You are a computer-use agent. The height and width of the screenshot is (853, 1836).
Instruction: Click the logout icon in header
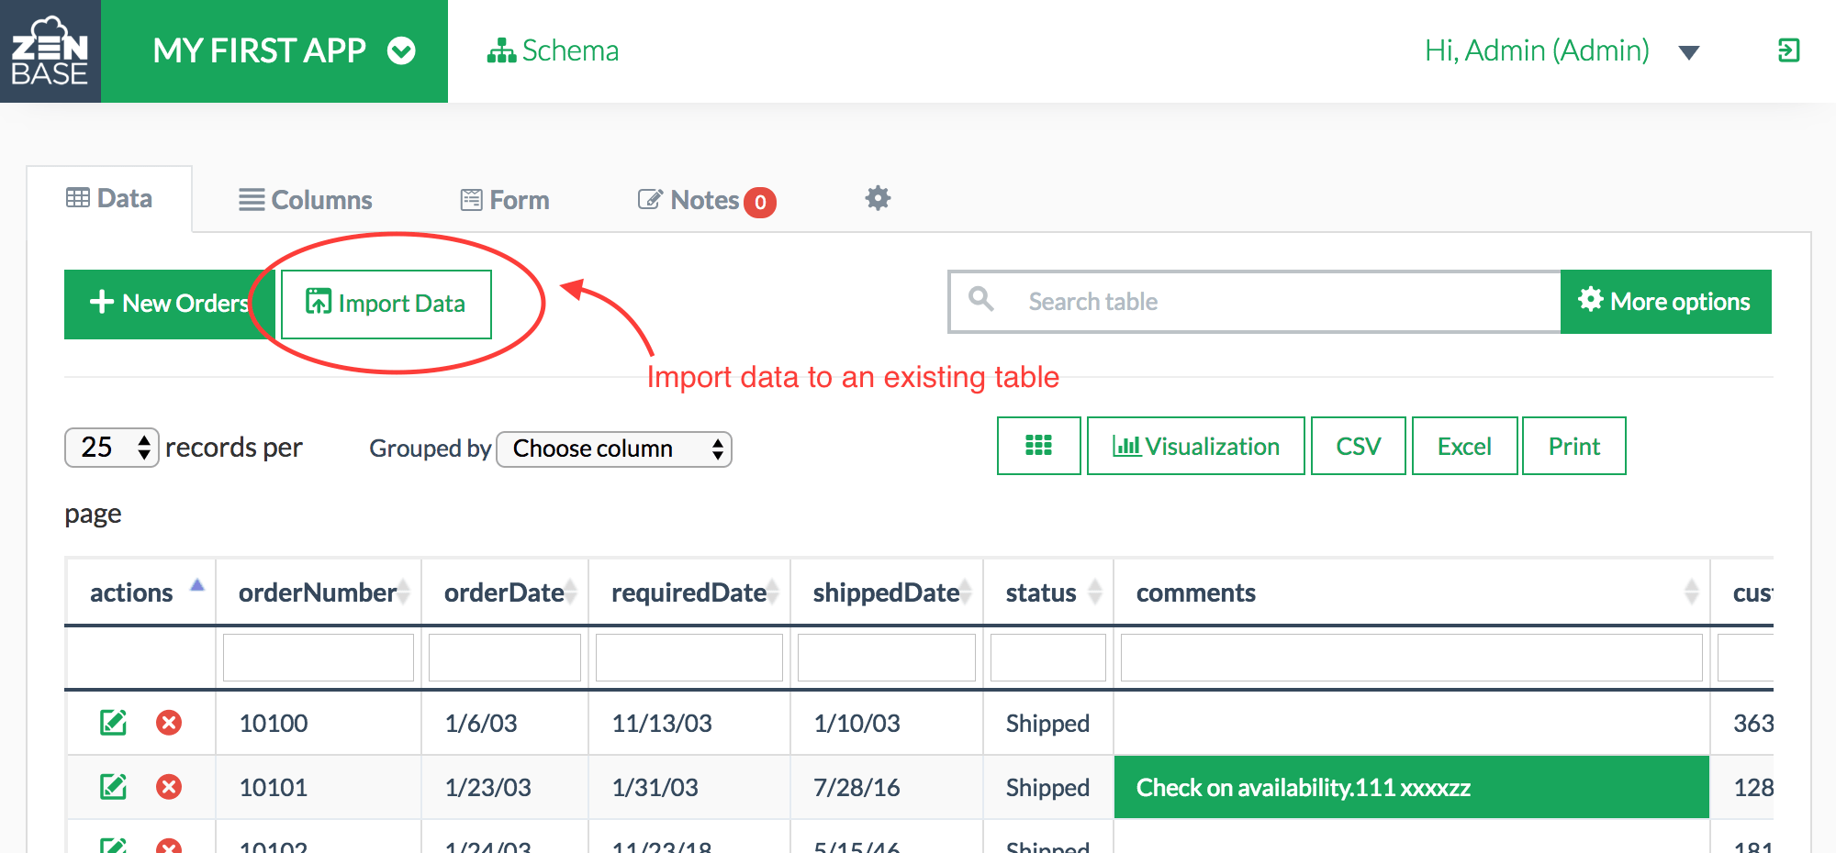point(1788,50)
